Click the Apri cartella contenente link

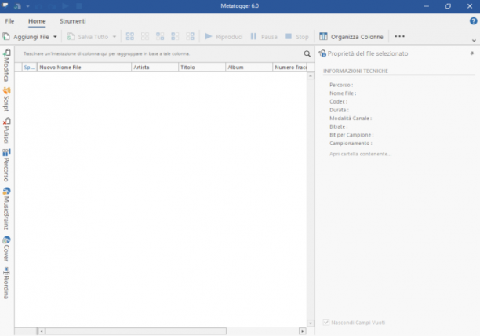coord(360,154)
